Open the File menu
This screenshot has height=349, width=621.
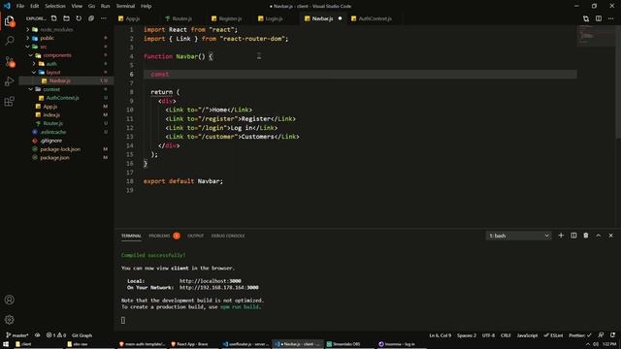click(x=20, y=6)
